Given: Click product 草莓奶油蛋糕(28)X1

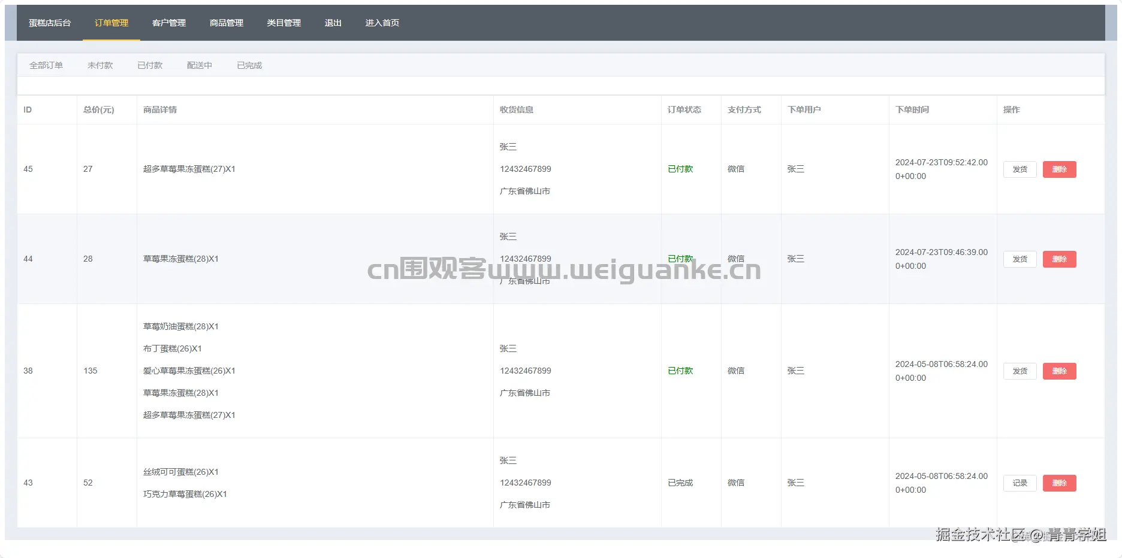Looking at the screenshot, I should tap(181, 326).
